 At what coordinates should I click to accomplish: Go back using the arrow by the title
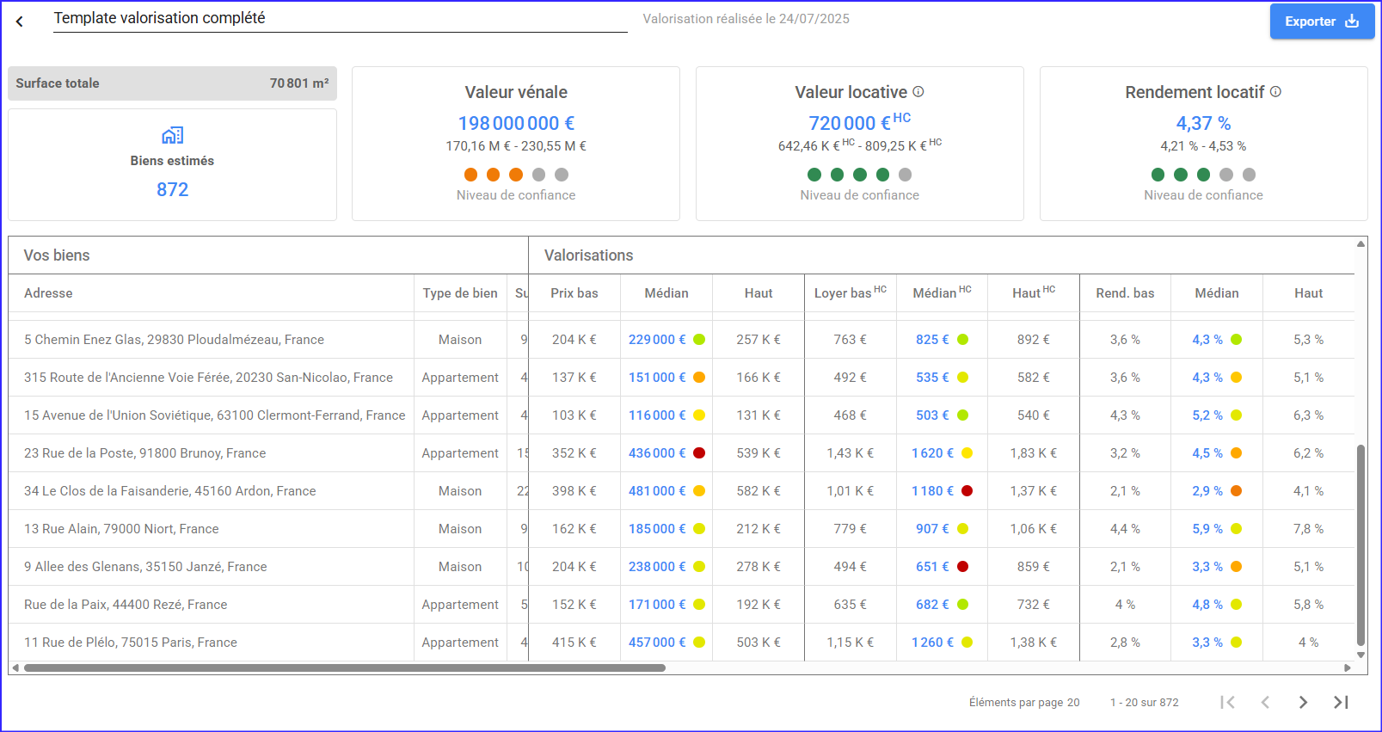click(x=19, y=22)
